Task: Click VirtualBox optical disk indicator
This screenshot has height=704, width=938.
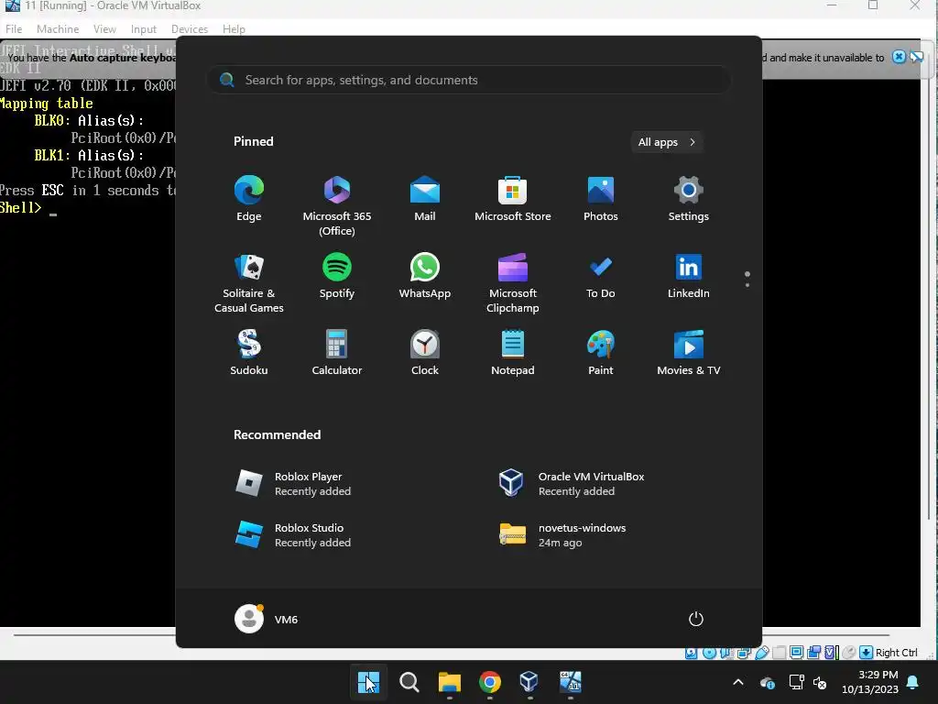Action: (710, 653)
